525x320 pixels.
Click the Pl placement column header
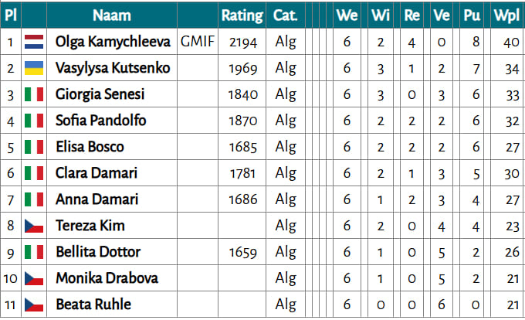pos(11,15)
